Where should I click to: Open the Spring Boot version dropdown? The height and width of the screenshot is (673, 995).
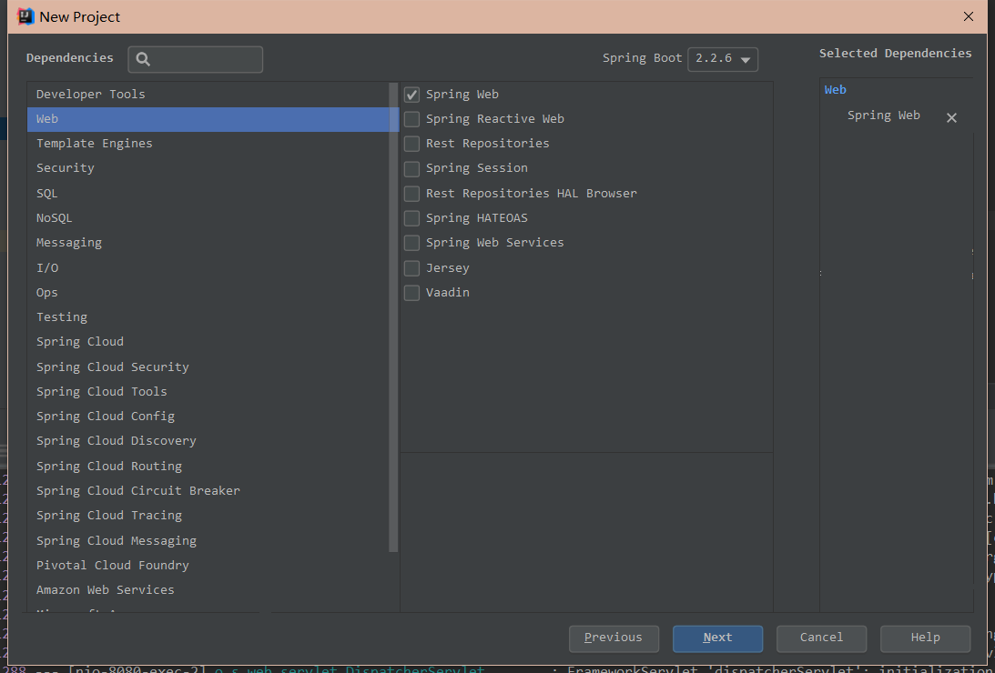point(723,59)
